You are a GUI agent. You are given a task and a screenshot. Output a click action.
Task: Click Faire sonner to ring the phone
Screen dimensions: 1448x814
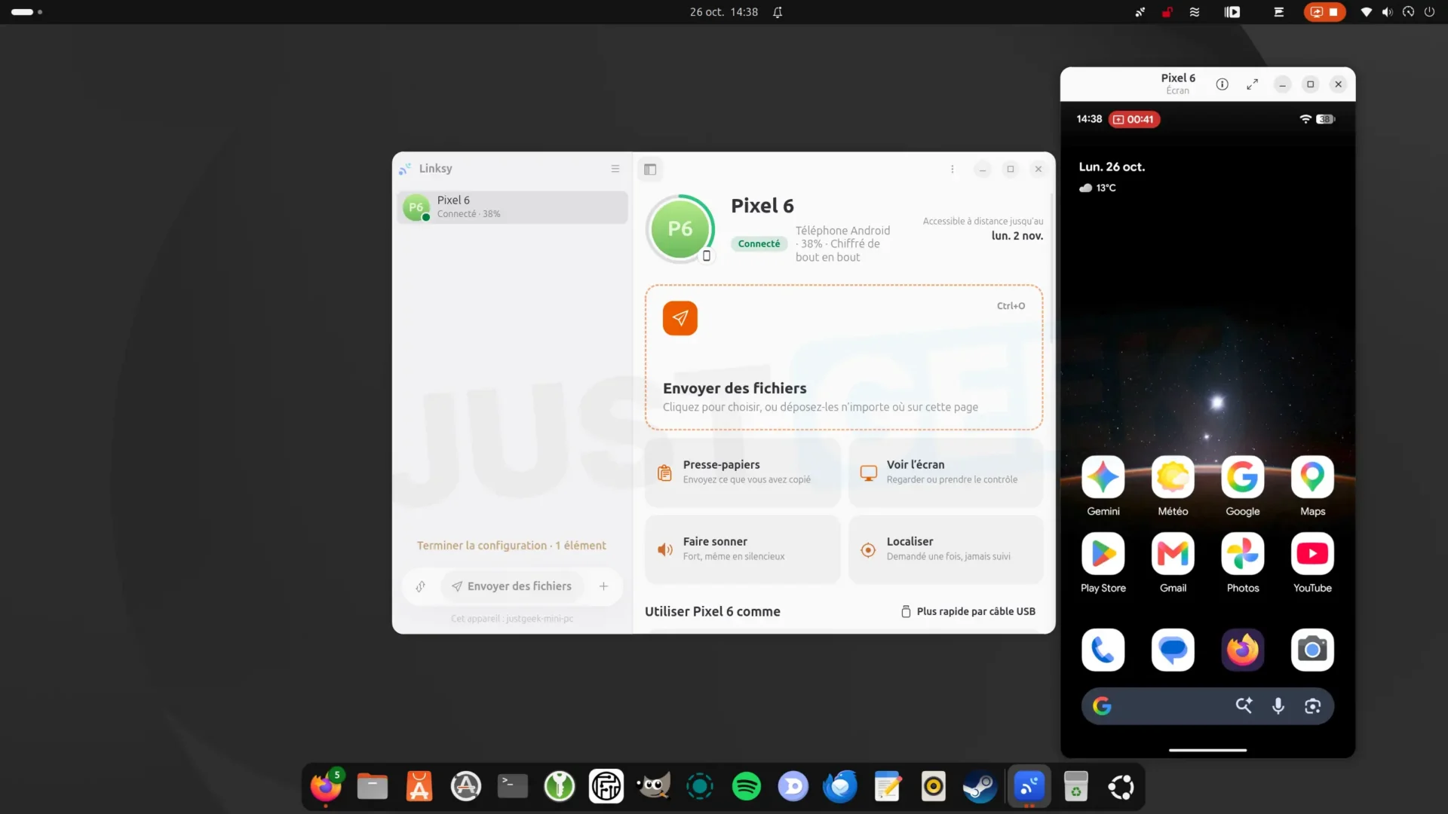[x=743, y=549]
